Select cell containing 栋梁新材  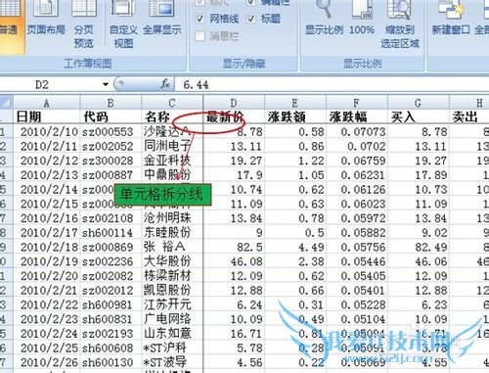point(172,276)
